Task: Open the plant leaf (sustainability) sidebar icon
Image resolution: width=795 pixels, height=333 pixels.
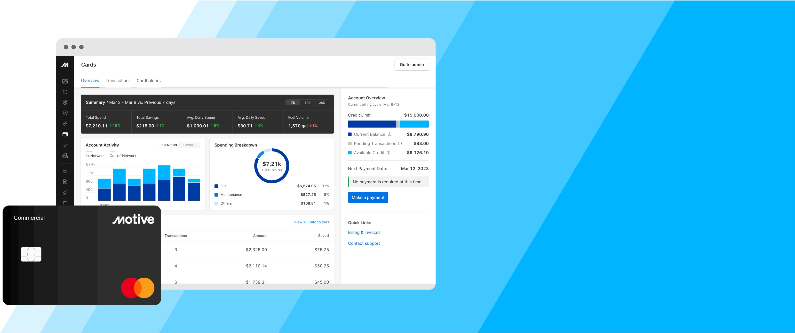Action: (x=65, y=124)
